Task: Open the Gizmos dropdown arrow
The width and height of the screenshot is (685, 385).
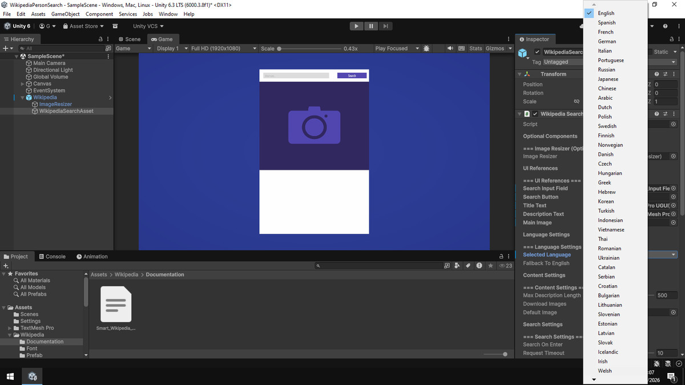Action: click(509, 48)
